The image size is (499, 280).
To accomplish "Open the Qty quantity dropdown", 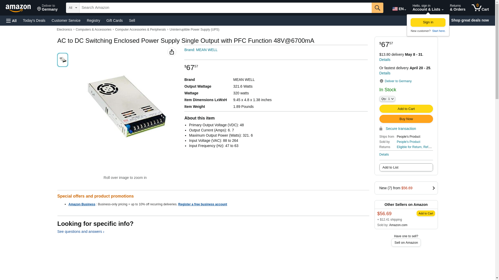I will click(x=387, y=99).
